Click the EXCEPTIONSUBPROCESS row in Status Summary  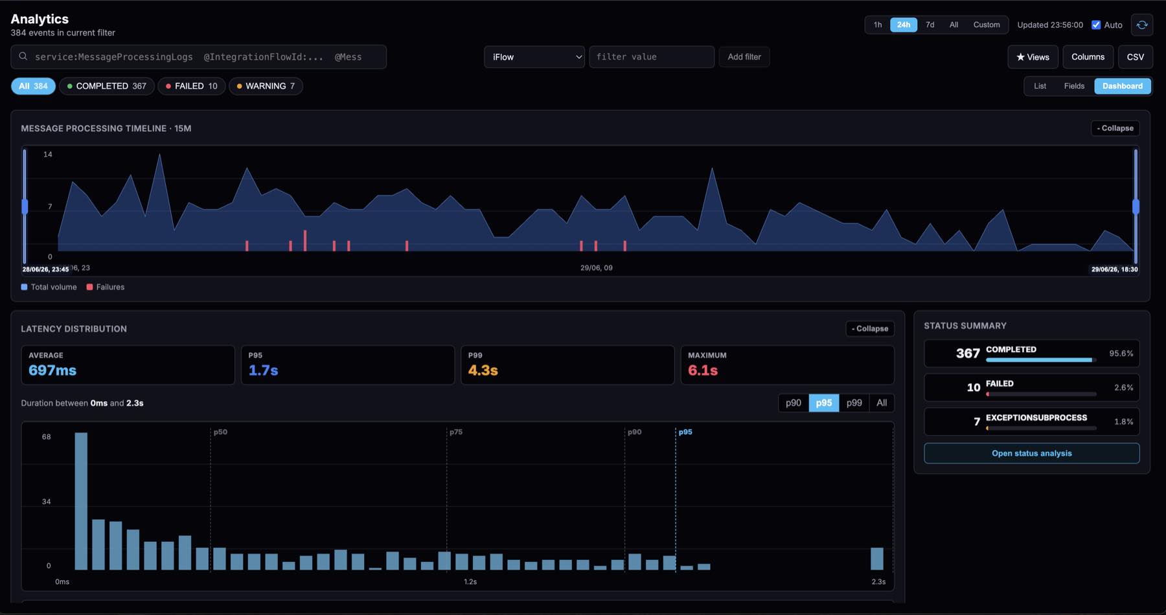pyautogui.click(x=1031, y=421)
